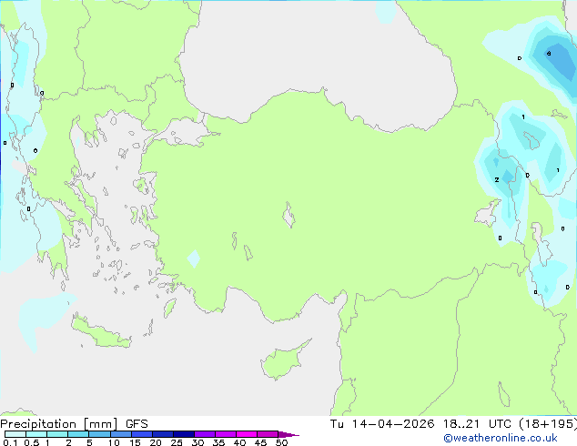
Task: Click the "2" precipitation value on the map
Action: tap(497, 180)
